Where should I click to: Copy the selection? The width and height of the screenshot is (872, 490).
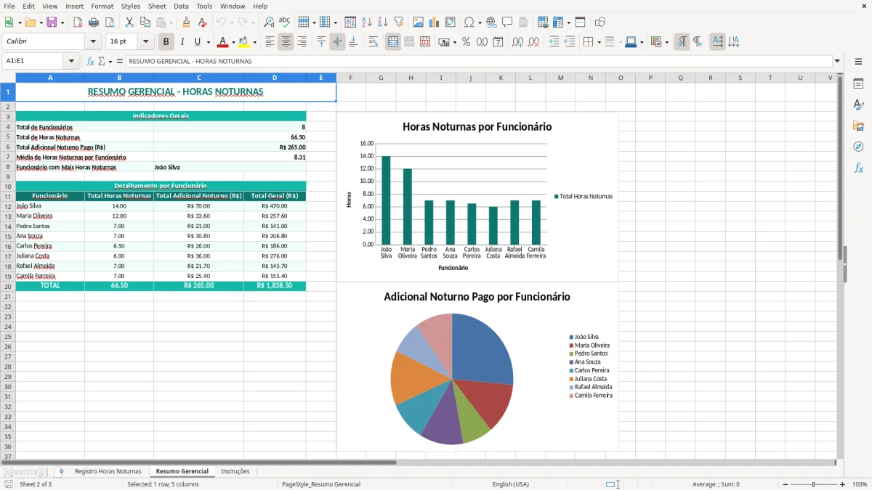coord(145,23)
